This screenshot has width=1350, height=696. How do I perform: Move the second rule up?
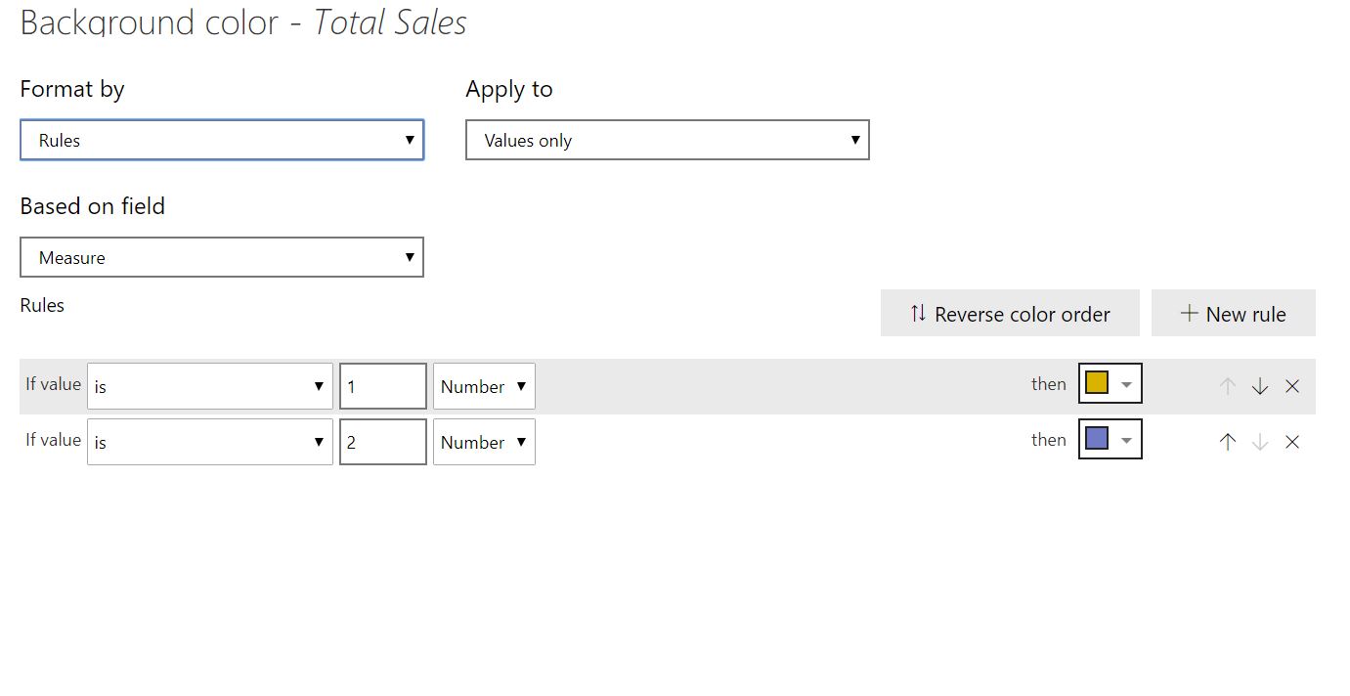1228,442
